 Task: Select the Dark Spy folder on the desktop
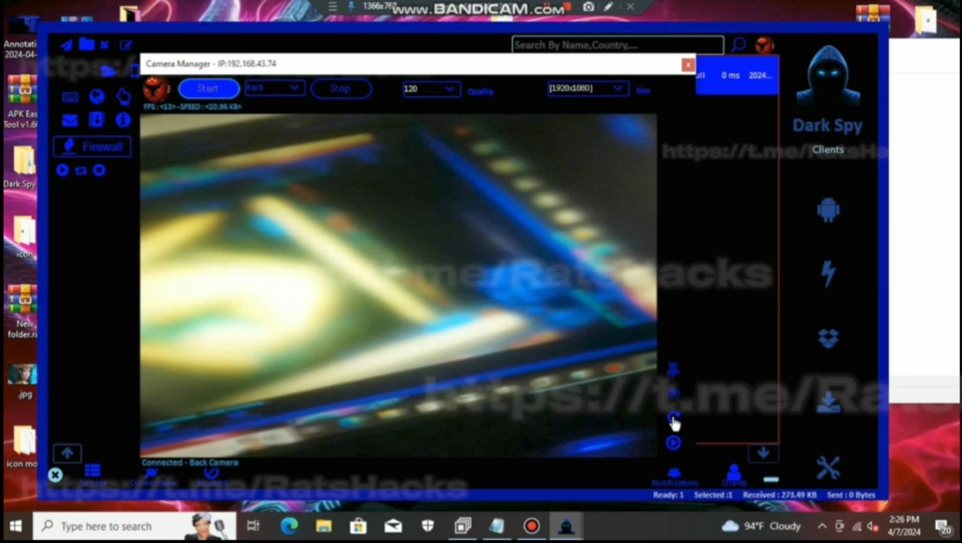21,167
